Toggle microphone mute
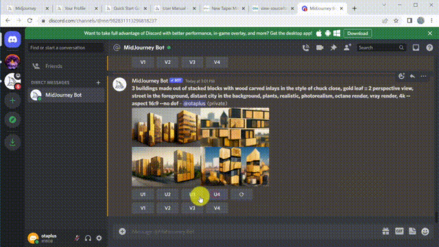Viewport: 439px width, 247px height. tap(77, 238)
